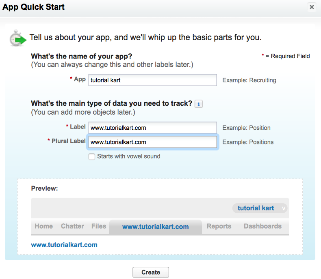Screen dimensions: 321x279
Task: Select the Chatter tab in preview
Action: 72,226
